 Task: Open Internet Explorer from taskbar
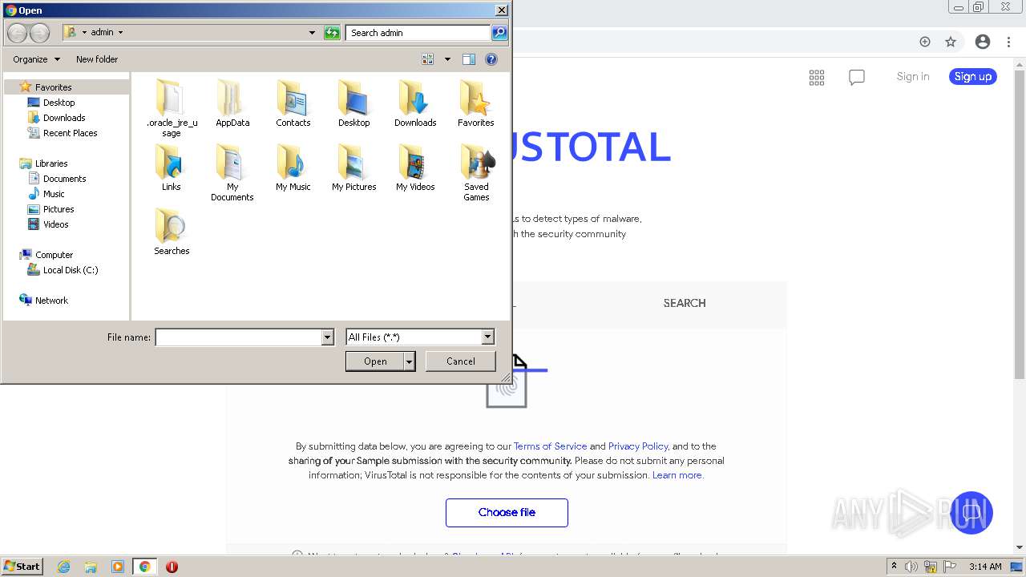click(64, 567)
